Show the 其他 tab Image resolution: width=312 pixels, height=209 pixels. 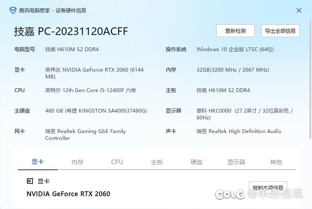[276, 162]
